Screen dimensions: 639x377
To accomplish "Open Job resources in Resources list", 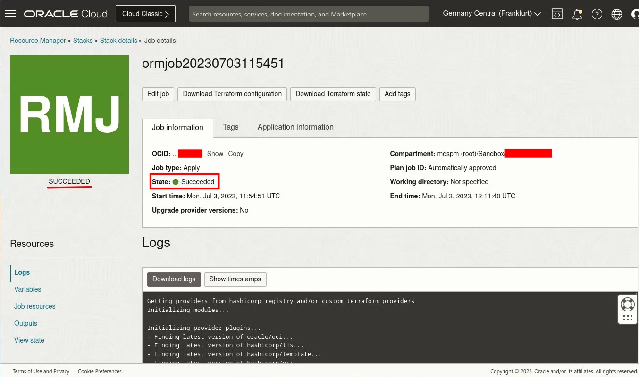I will click(35, 306).
